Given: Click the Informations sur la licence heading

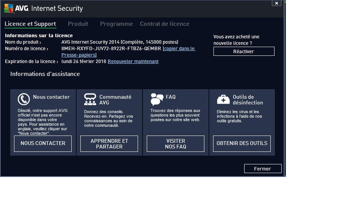Looking at the screenshot, I should coord(39,36).
